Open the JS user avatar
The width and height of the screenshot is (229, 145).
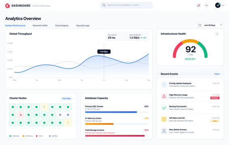pos(218,5)
